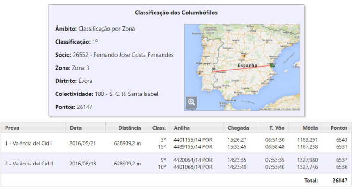The height and width of the screenshot is (190, 352).
Task: Click the checkered finish flag marker
Action: [213, 70]
